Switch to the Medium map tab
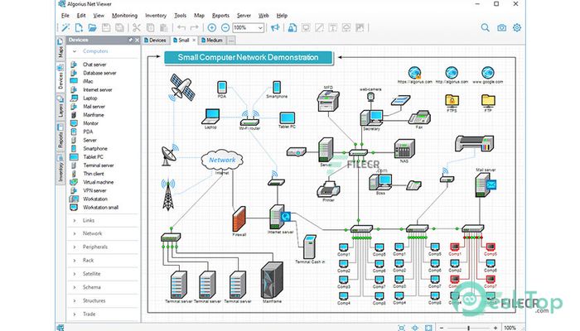 click(212, 41)
